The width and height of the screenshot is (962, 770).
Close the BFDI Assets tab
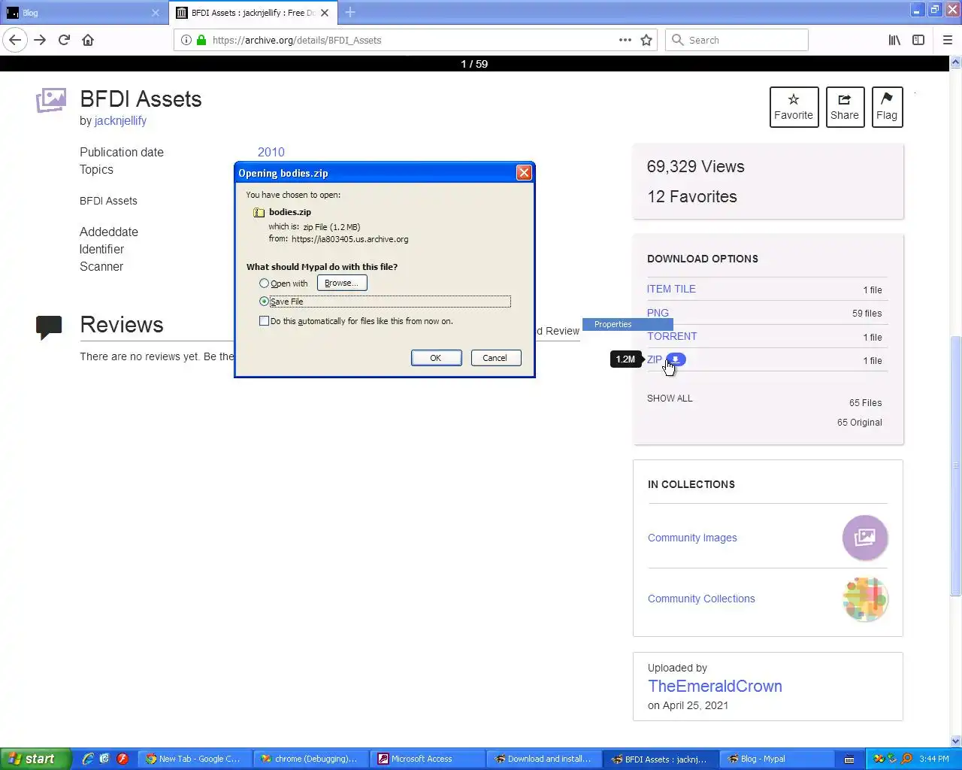coord(325,13)
